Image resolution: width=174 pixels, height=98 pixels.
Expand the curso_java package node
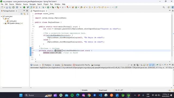point(5,21)
